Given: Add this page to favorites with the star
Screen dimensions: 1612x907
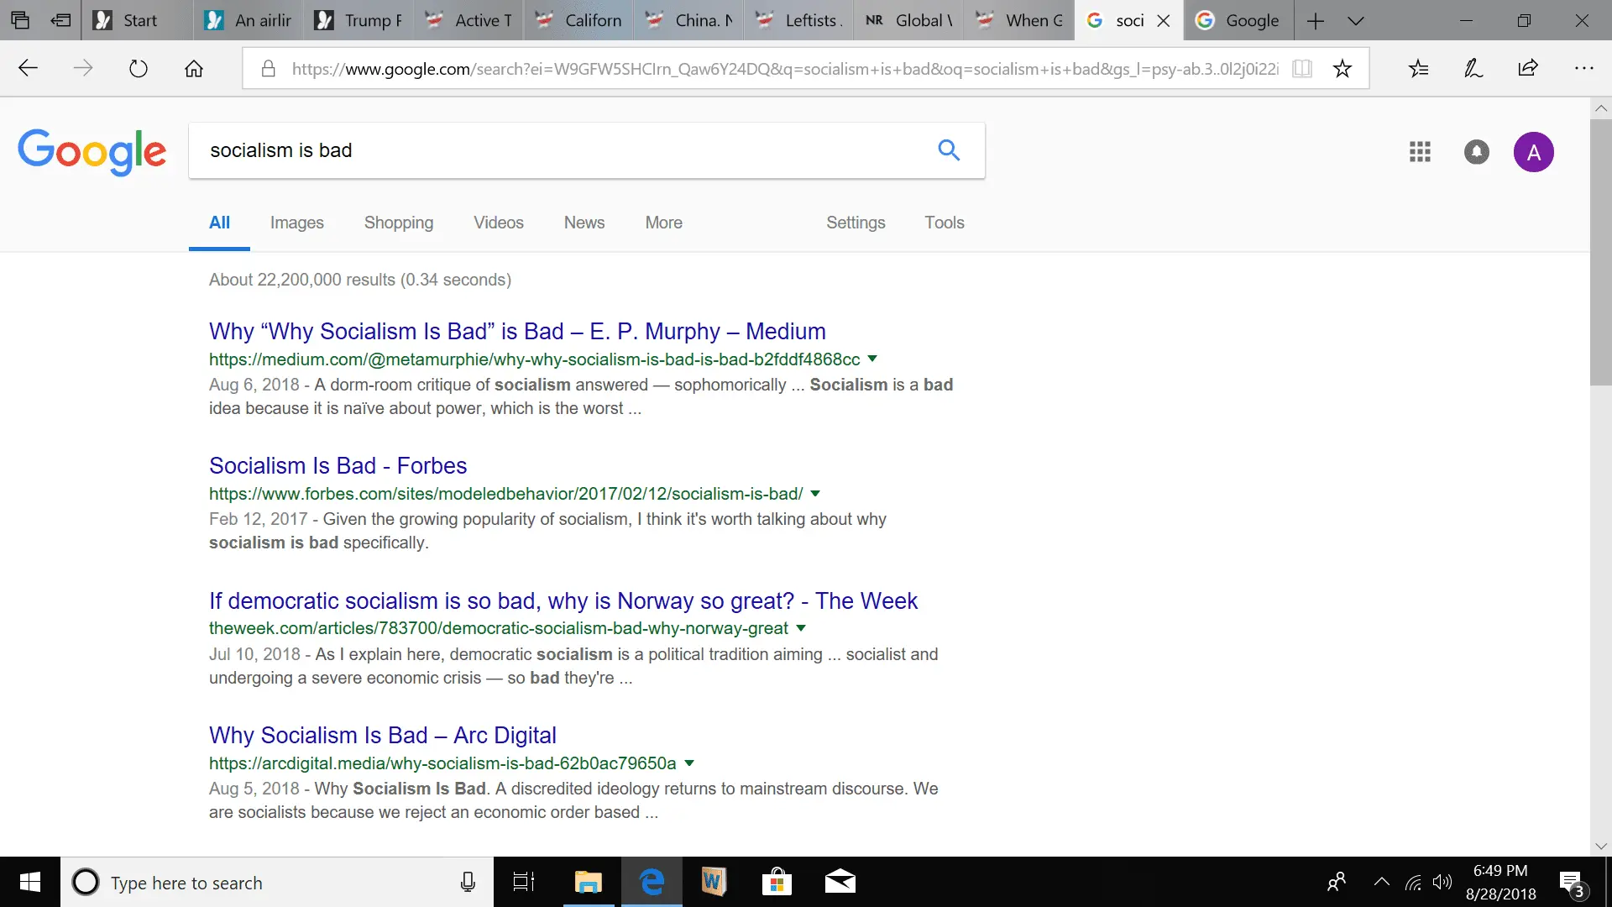Looking at the screenshot, I should 1342,68.
